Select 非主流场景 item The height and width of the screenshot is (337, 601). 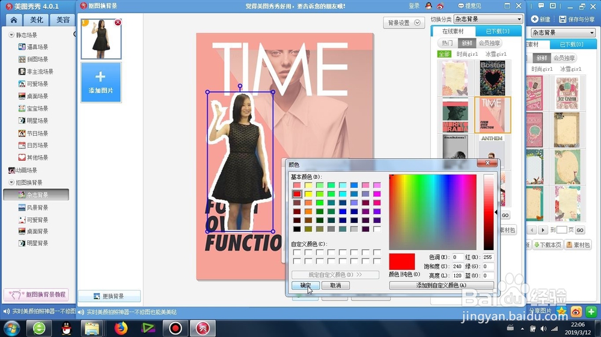click(35, 71)
